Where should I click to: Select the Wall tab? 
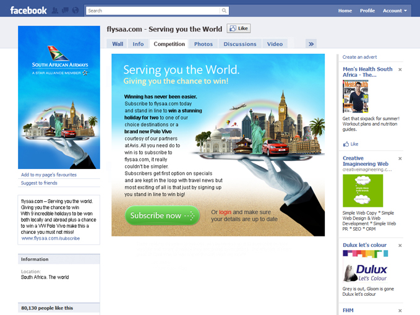118,44
